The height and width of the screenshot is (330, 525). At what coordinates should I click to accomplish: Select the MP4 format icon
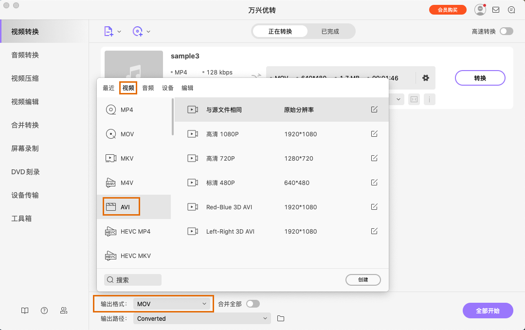tap(110, 110)
